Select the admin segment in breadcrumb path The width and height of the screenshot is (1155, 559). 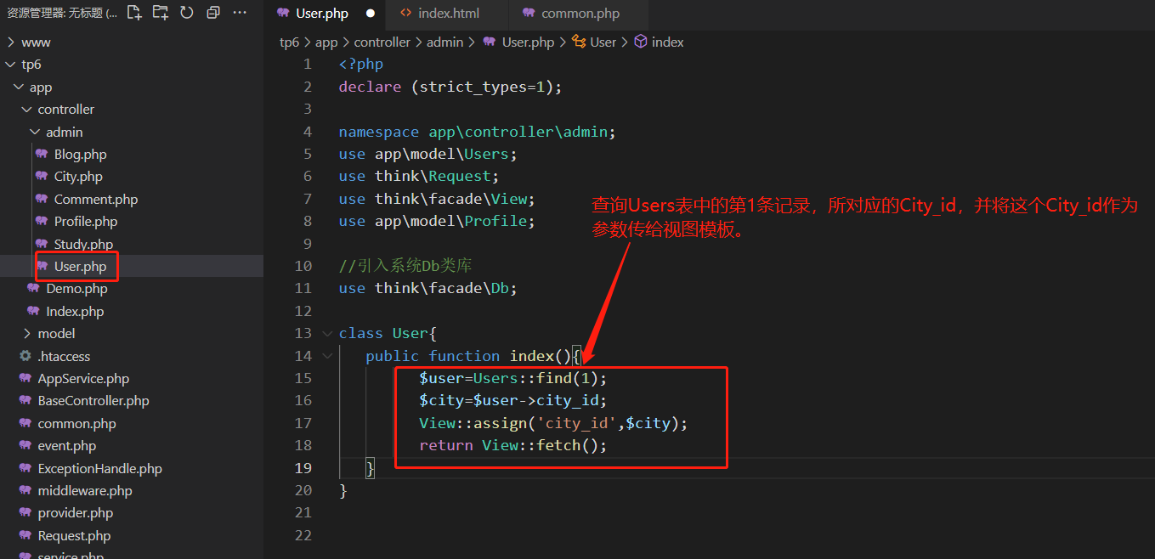tap(444, 42)
